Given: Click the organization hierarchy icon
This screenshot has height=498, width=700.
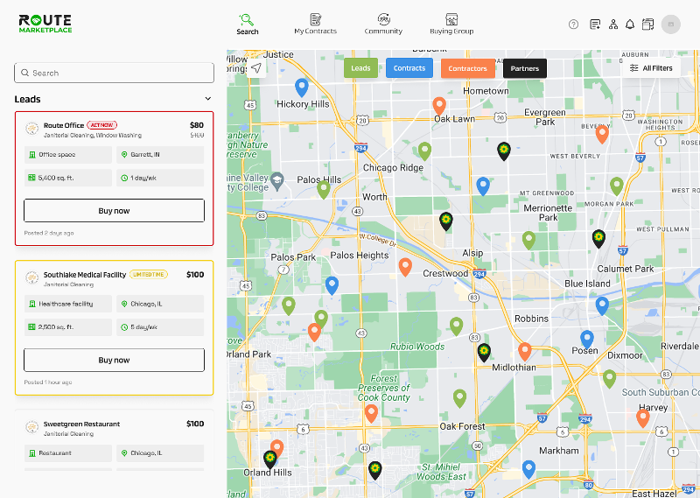Looking at the screenshot, I should [x=612, y=25].
